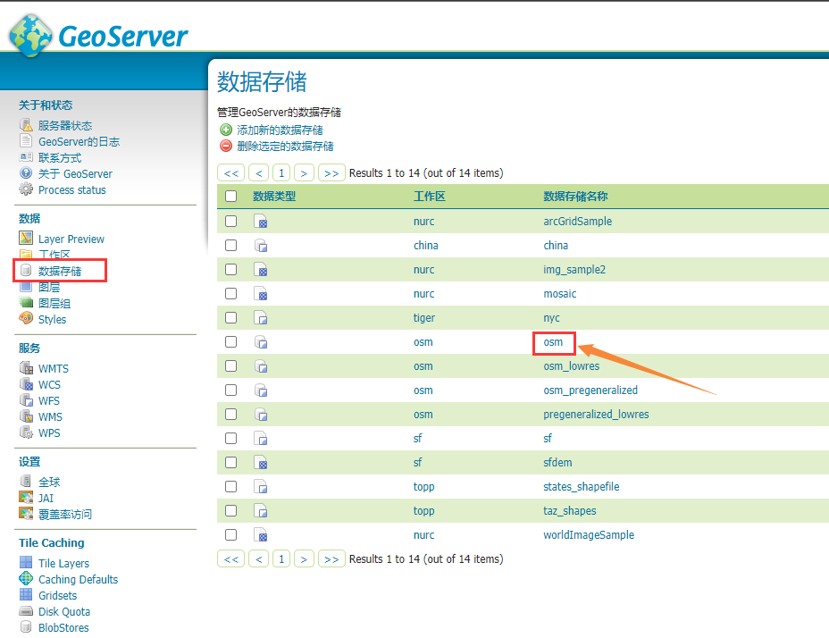829x638 pixels.
Task: Select page 1 in the pagination bar
Action: click(x=281, y=172)
